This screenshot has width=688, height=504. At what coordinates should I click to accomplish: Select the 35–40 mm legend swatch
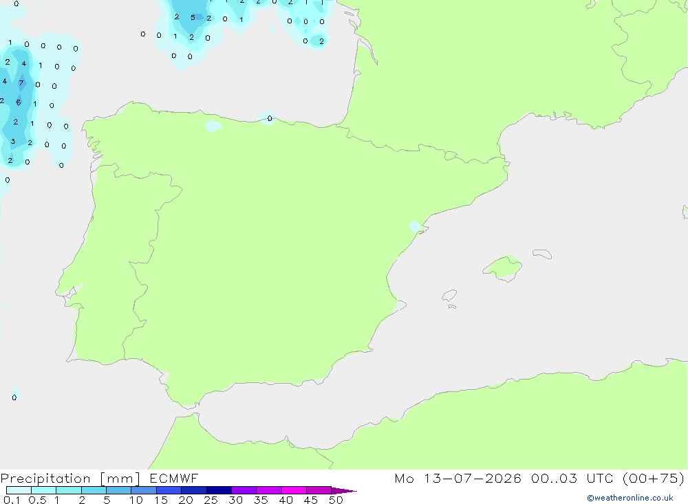[x=269, y=490]
